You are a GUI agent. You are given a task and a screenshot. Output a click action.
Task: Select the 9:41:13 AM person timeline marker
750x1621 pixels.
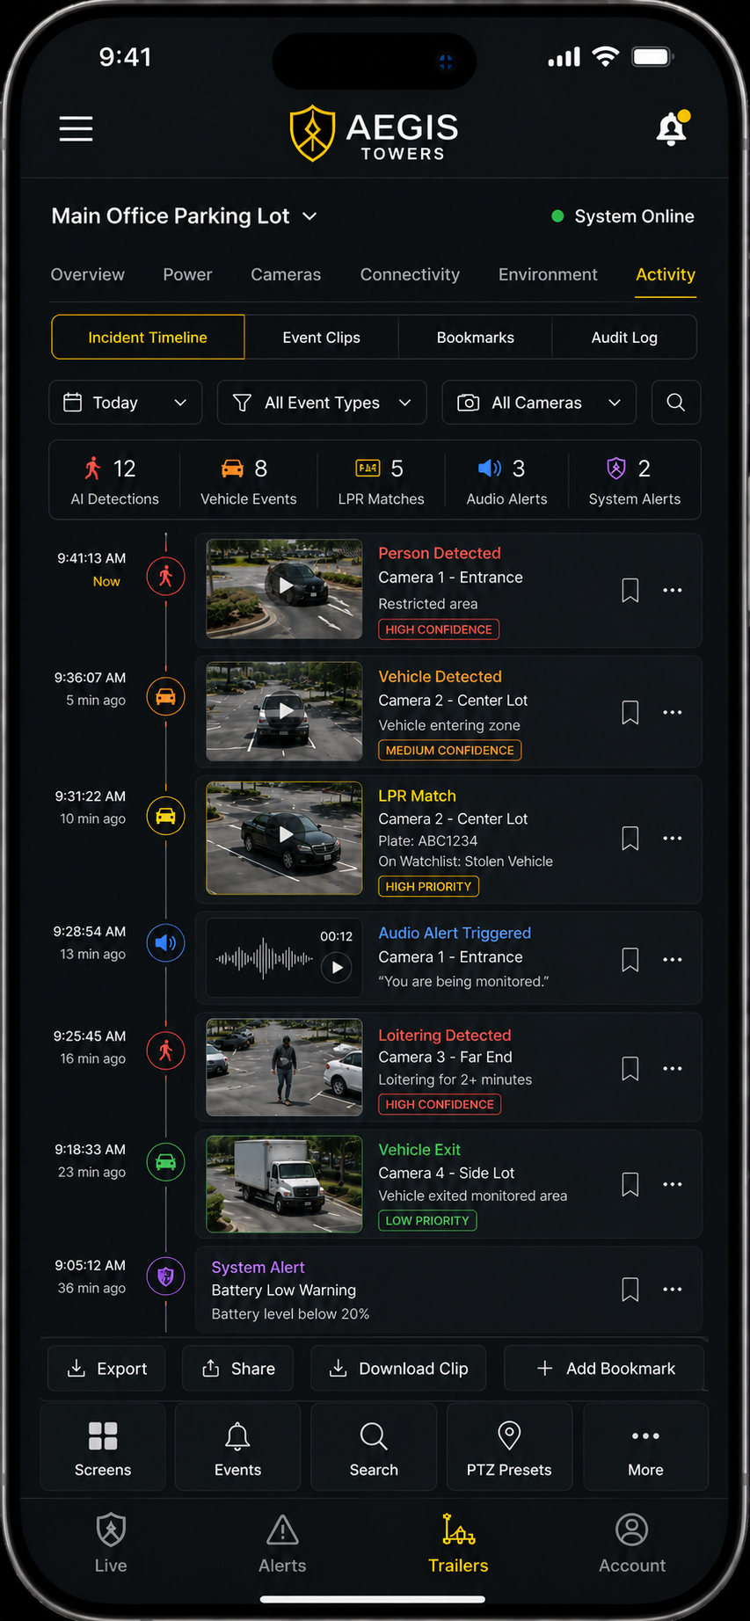(x=165, y=577)
